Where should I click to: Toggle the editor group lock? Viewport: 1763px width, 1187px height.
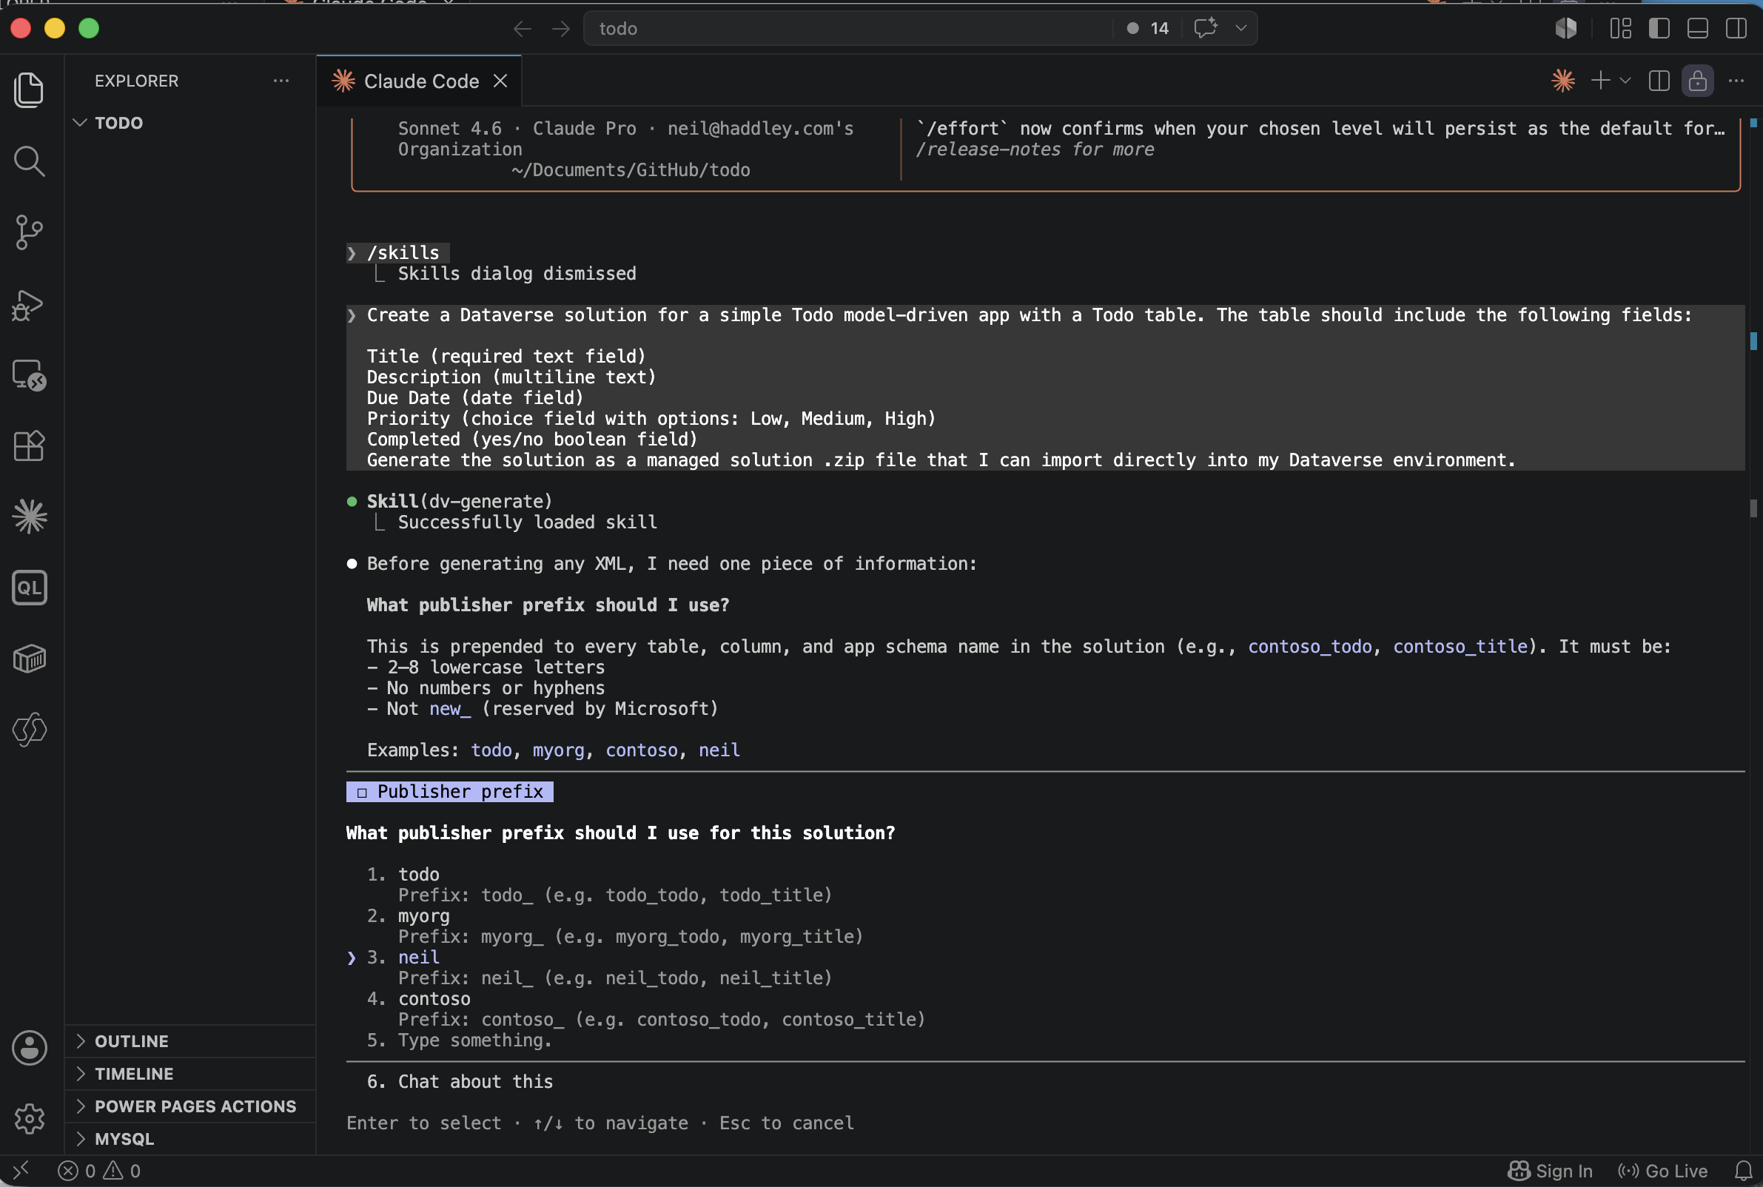point(1697,80)
